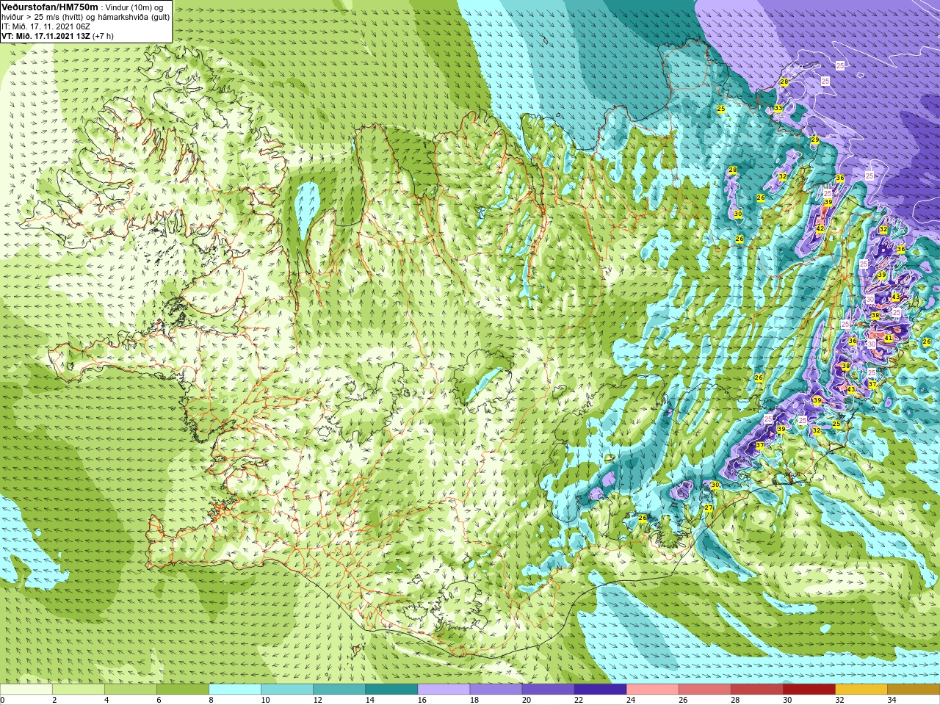Click the yellow gust label 29
Viewport: 940px width, 705px height.
pos(815,140)
